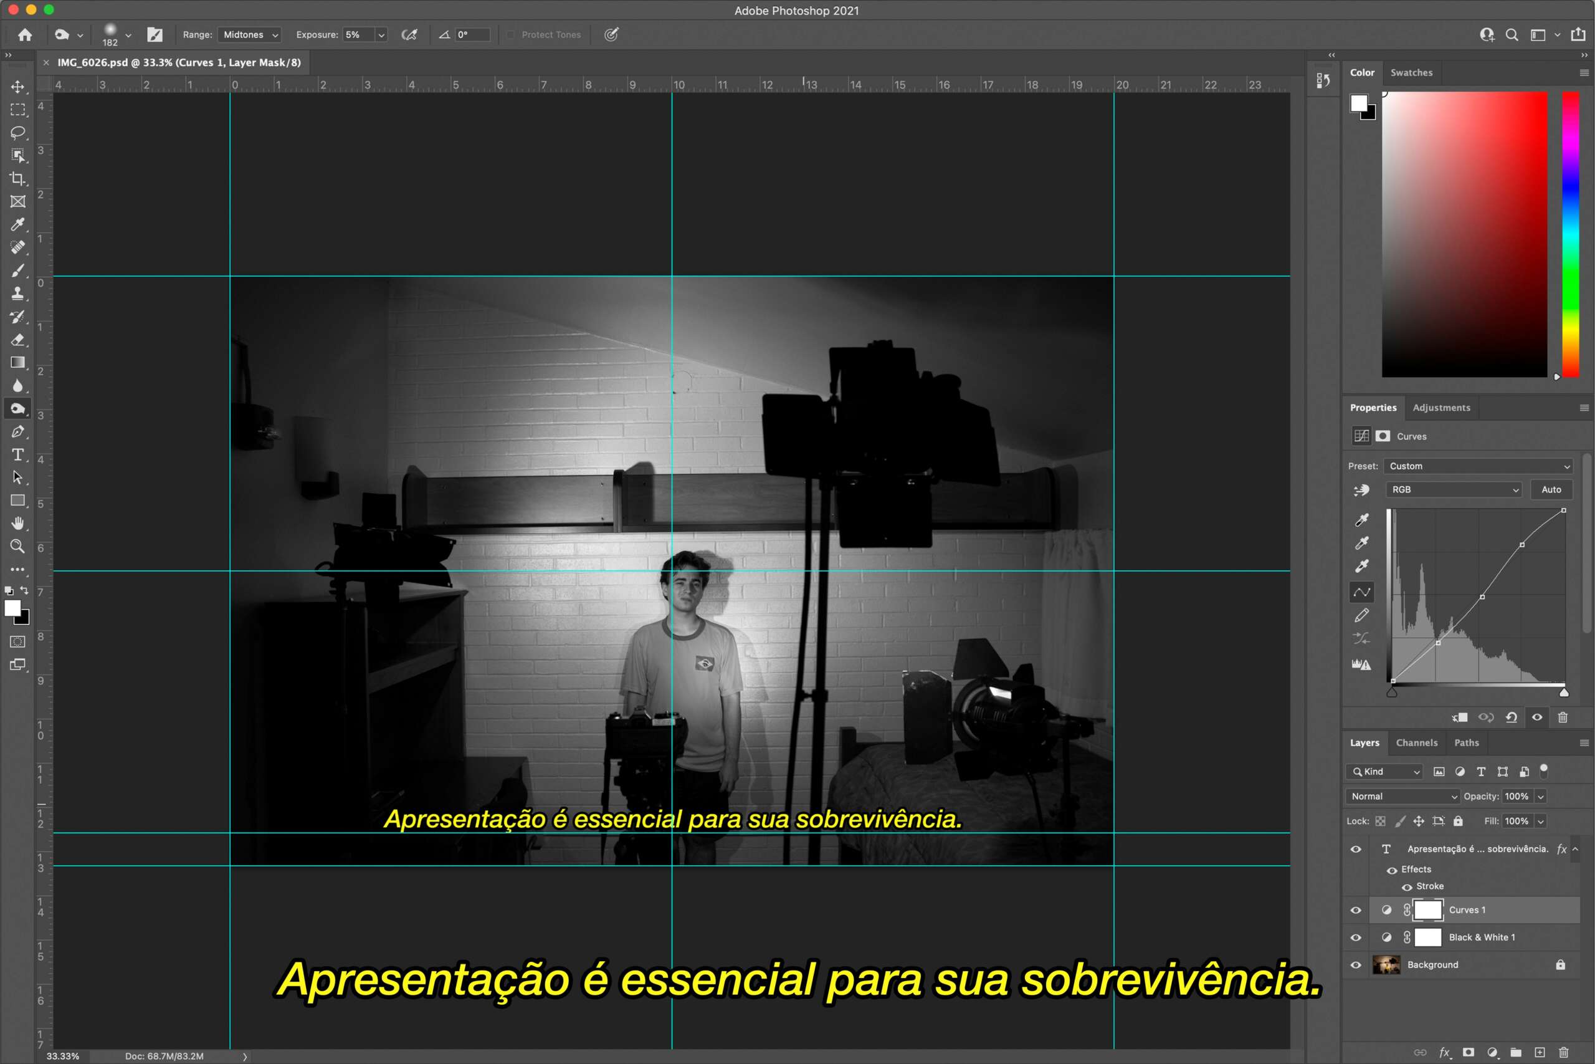This screenshot has height=1064, width=1595.
Task: Select the Horizontal Type tool
Action: click(17, 454)
